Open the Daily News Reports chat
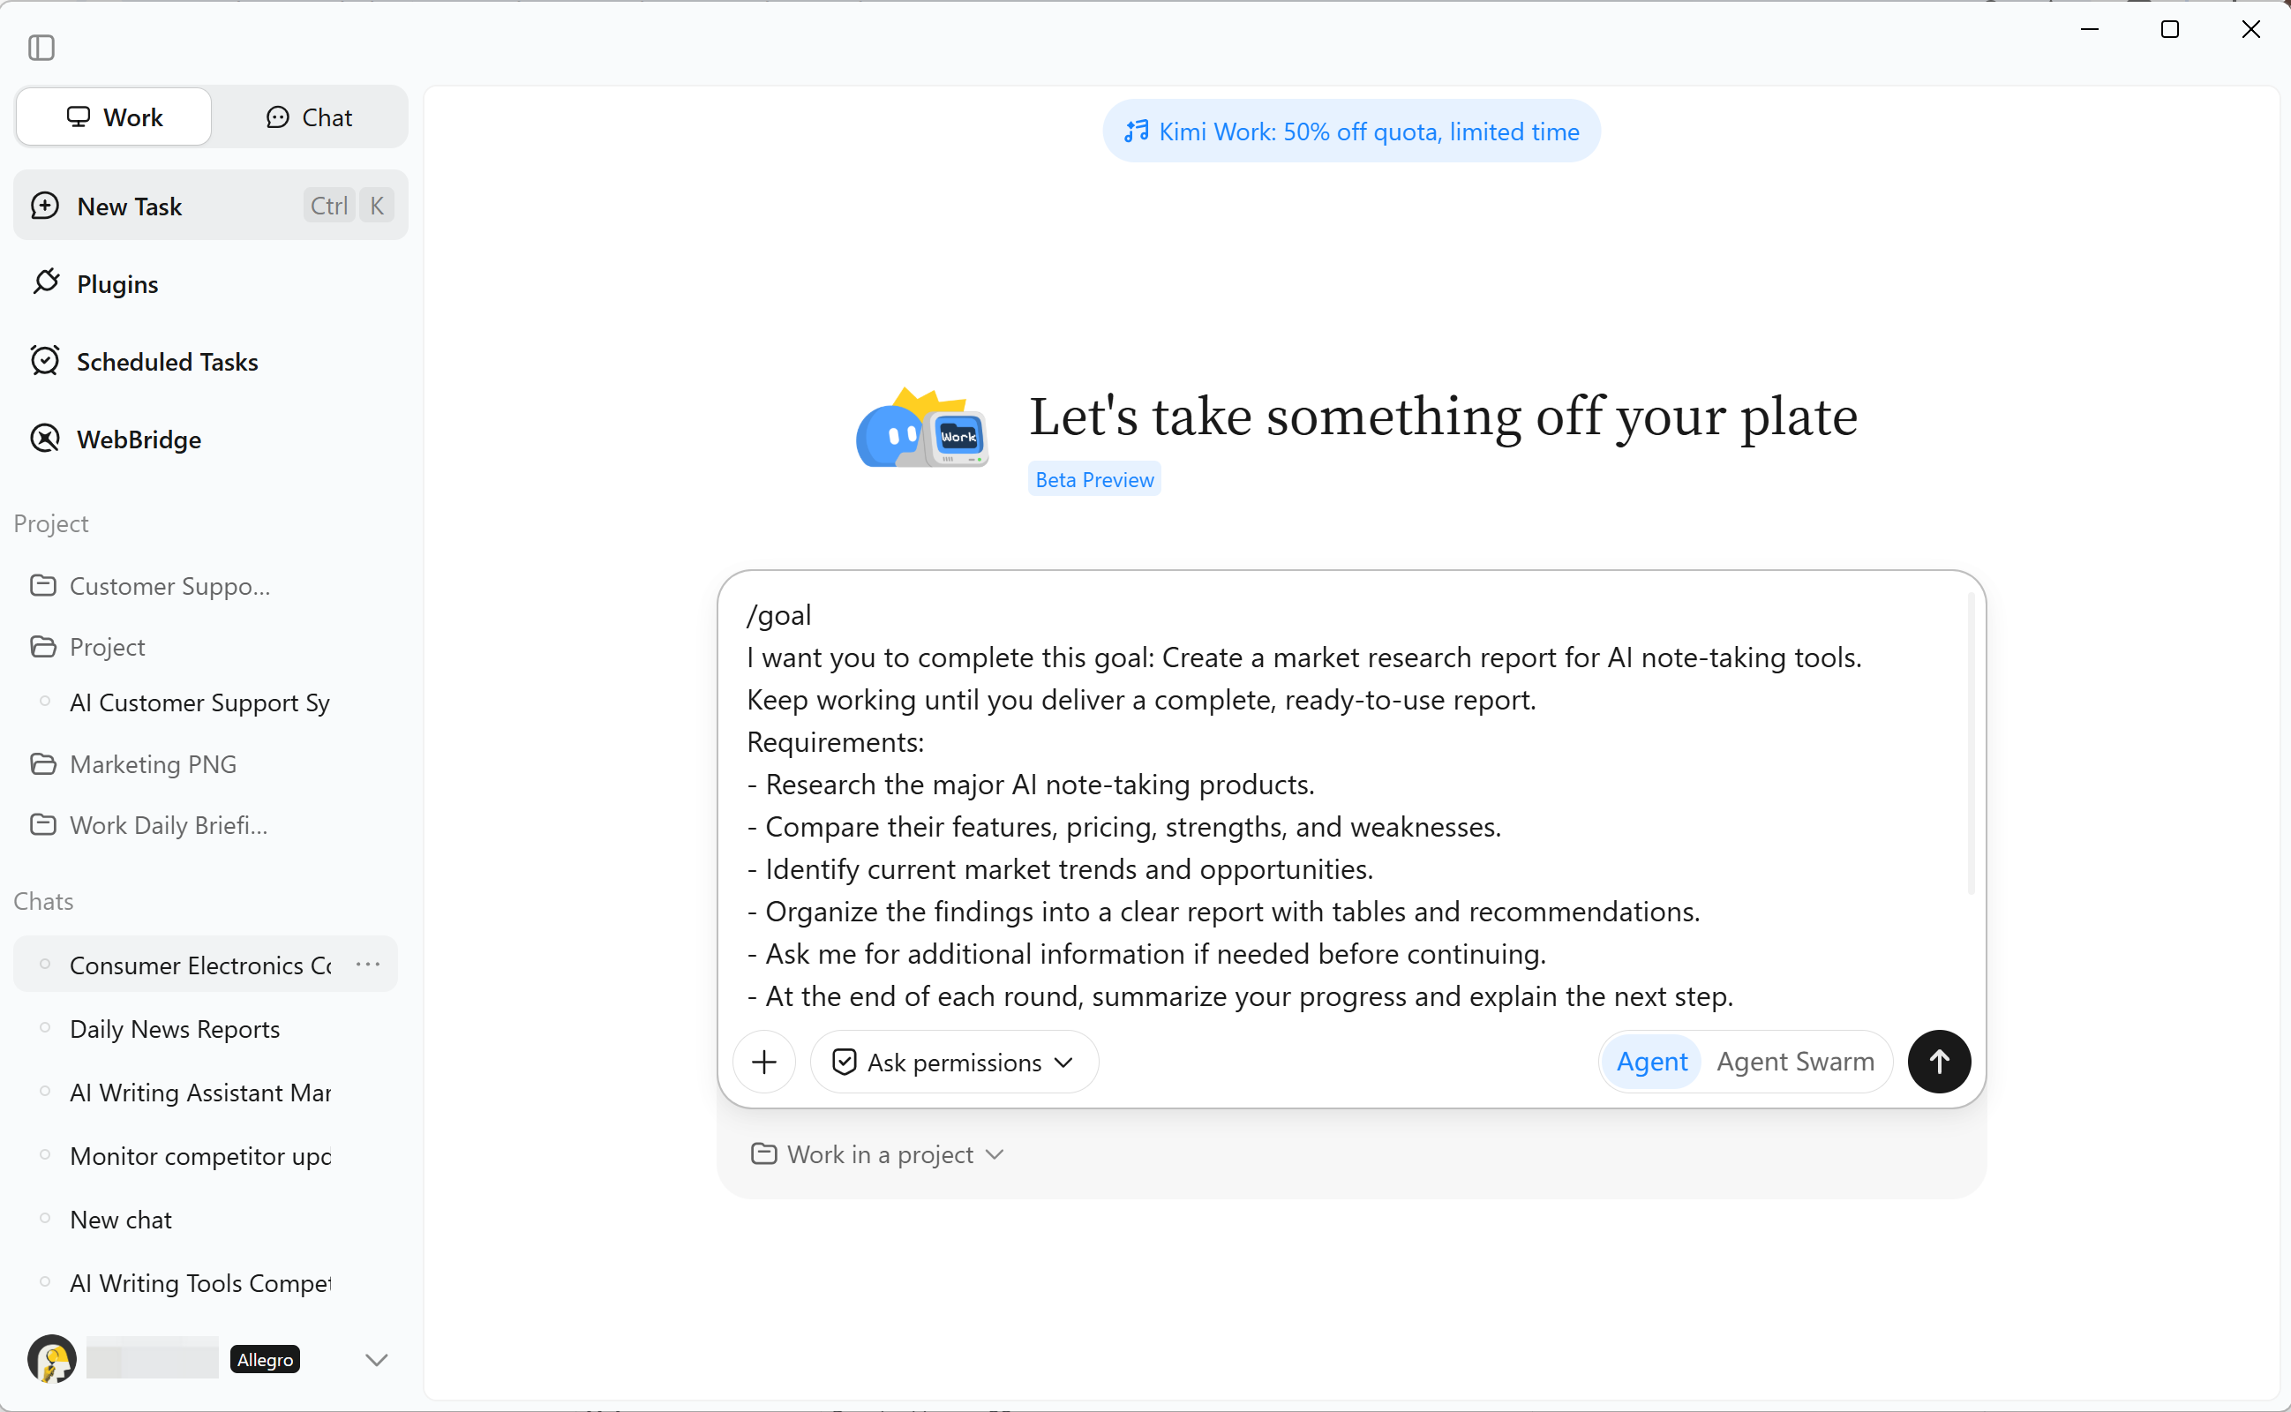The image size is (2291, 1412). coord(175,1028)
